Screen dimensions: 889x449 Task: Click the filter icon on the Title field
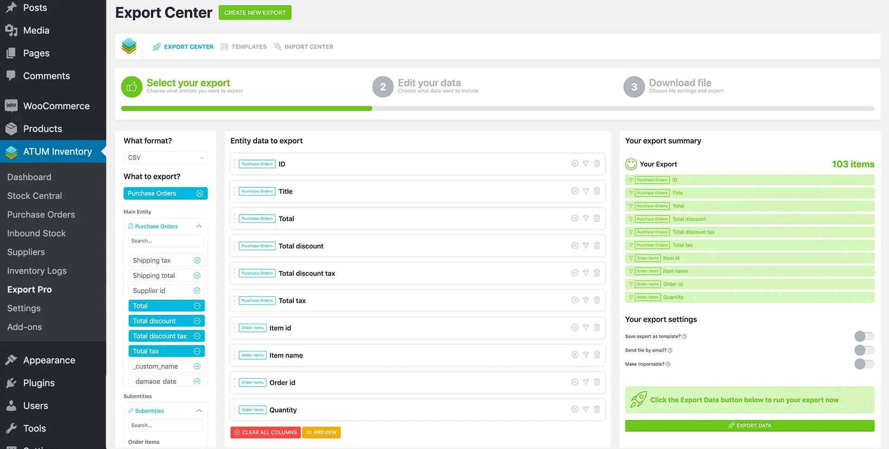[x=586, y=191]
